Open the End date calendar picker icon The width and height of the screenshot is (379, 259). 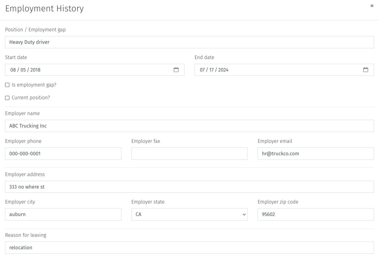(x=365, y=70)
